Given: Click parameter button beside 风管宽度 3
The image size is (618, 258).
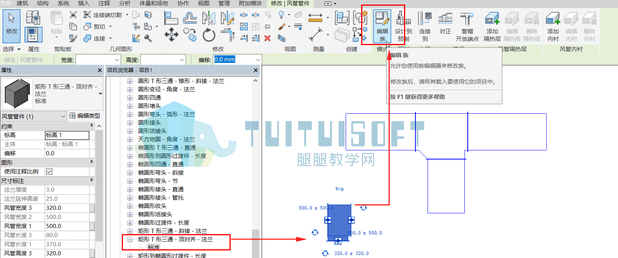Looking at the screenshot, I should pos(92,208).
